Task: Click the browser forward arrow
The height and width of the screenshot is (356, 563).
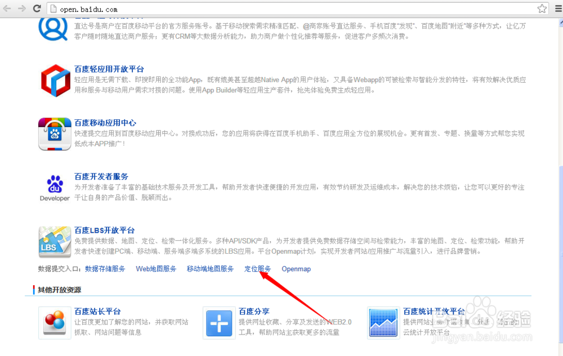Action: tap(22, 8)
